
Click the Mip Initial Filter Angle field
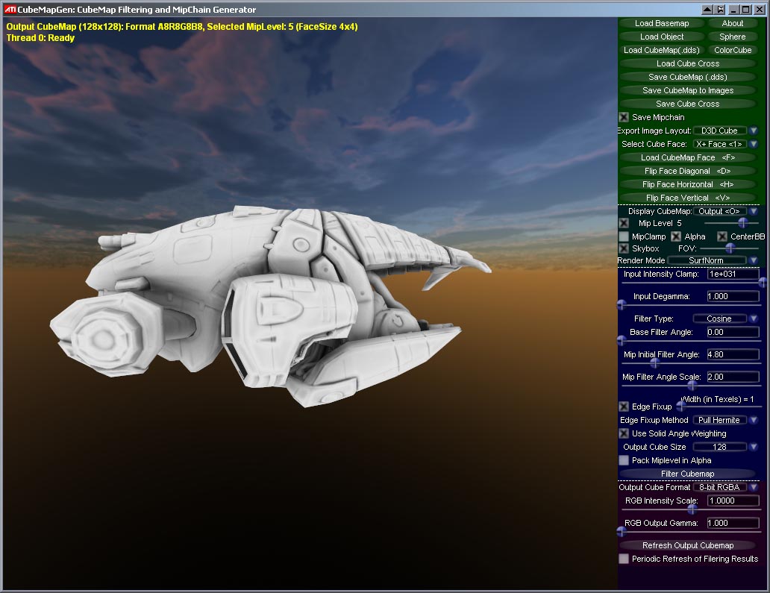(x=733, y=354)
